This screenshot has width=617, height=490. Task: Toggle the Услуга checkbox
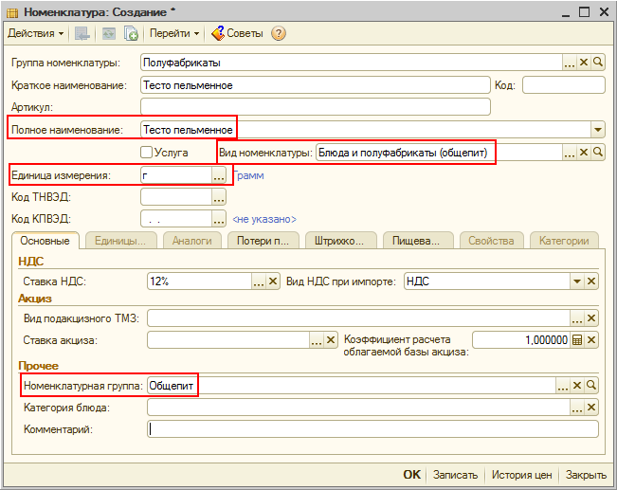[147, 153]
